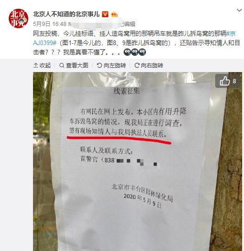Expand the post options chevron menu
244x251 pixels.
(x=239, y=10)
